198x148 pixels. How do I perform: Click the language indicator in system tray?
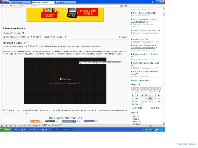tap(142, 130)
